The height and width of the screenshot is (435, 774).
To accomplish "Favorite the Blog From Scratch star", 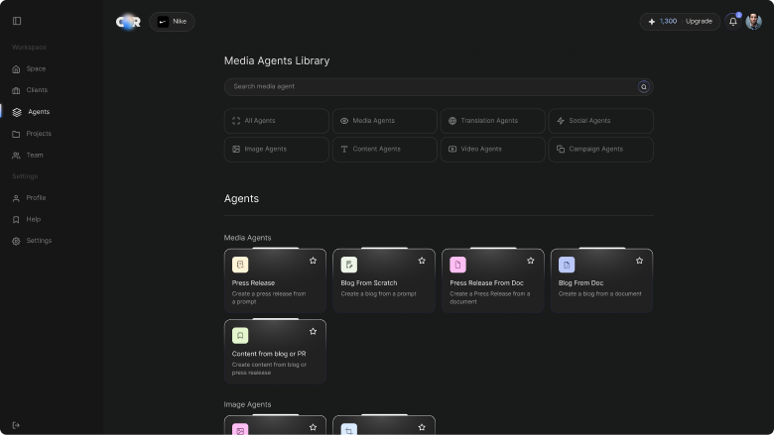I will pos(422,261).
